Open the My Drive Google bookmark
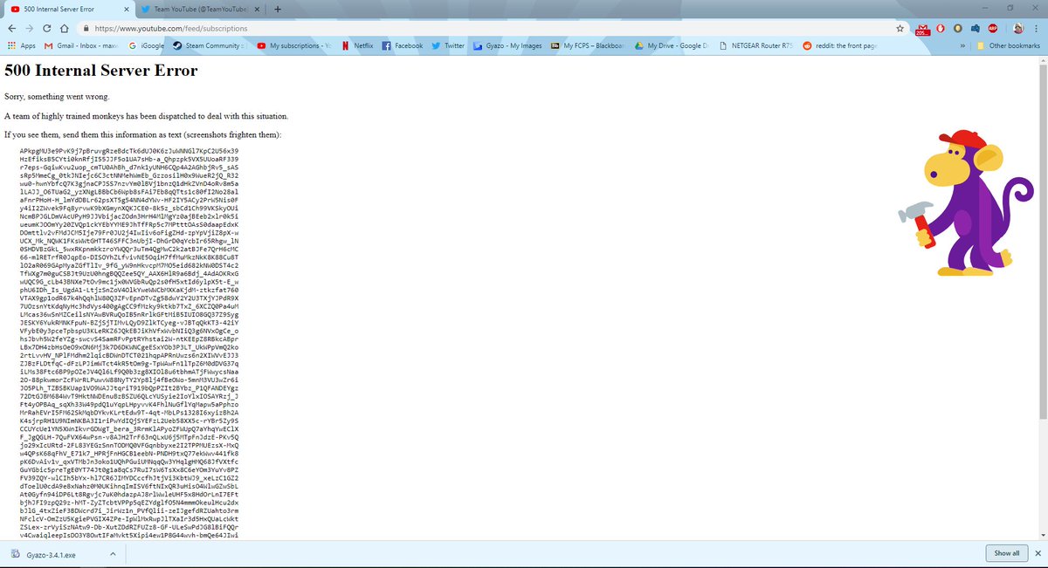1048x568 pixels. tap(671, 45)
